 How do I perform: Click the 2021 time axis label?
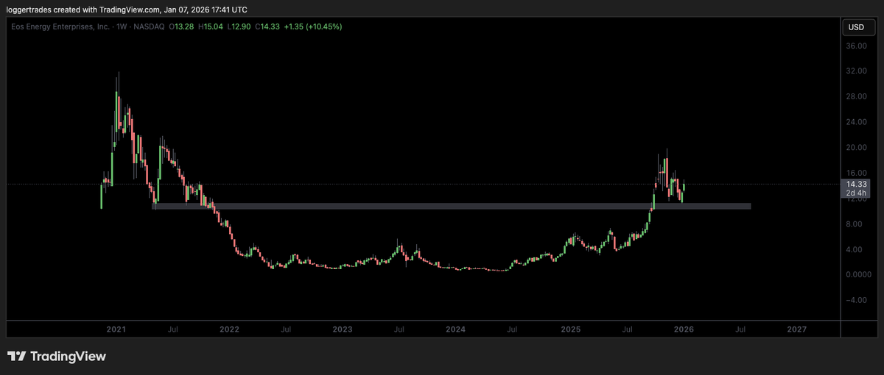click(116, 329)
